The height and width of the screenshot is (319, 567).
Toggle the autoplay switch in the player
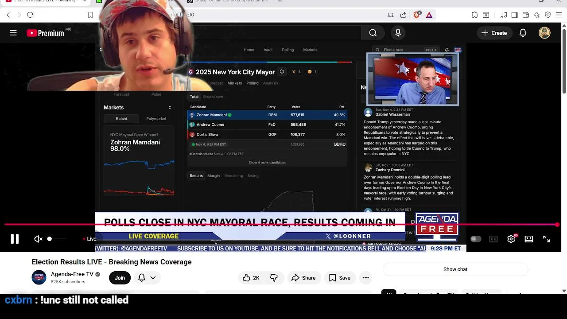tap(475, 239)
